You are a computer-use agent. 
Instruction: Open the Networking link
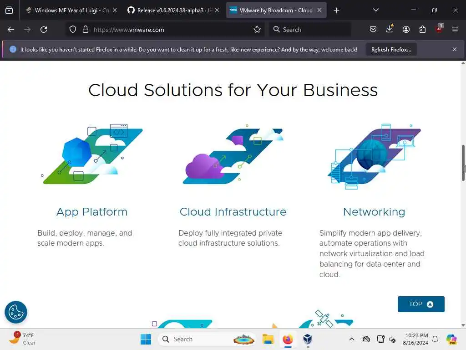click(374, 212)
